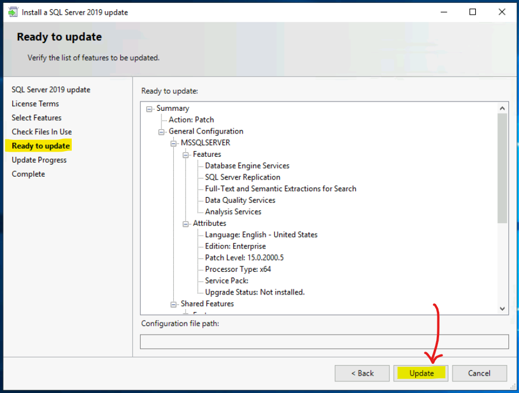This screenshot has height=393, width=519.
Task: Select the Check Files In Use step
Action: tap(42, 132)
